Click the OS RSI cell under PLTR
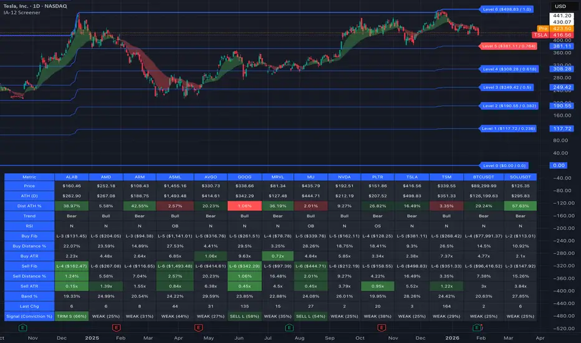This screenshot has width=581, height=343. coord(378,226)
